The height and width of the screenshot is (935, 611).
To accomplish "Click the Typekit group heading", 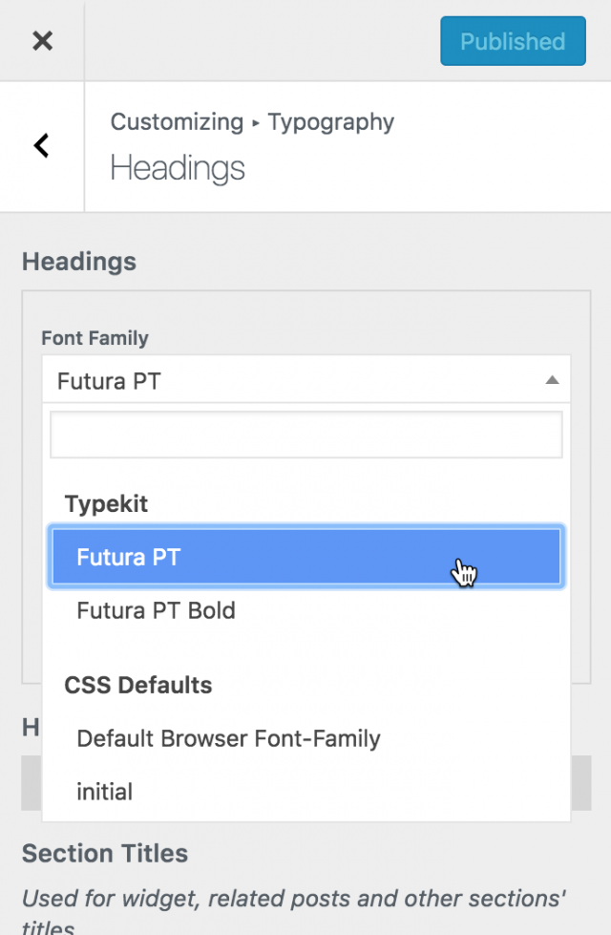I will [105, 503].
